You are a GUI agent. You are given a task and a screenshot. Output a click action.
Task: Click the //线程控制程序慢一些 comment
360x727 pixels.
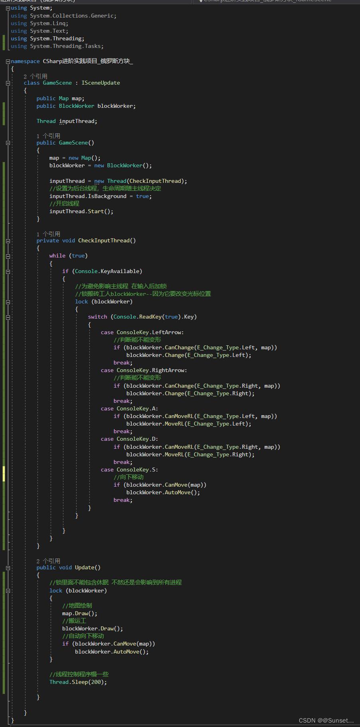79,674
